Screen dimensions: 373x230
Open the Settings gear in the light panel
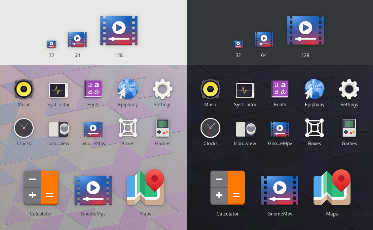162,89
